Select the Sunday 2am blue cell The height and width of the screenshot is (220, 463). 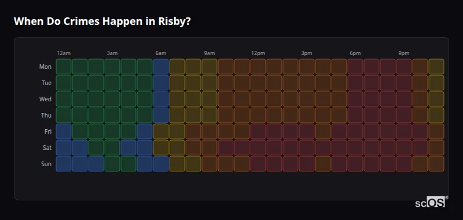pyautogui.click(x=96, y=164)
